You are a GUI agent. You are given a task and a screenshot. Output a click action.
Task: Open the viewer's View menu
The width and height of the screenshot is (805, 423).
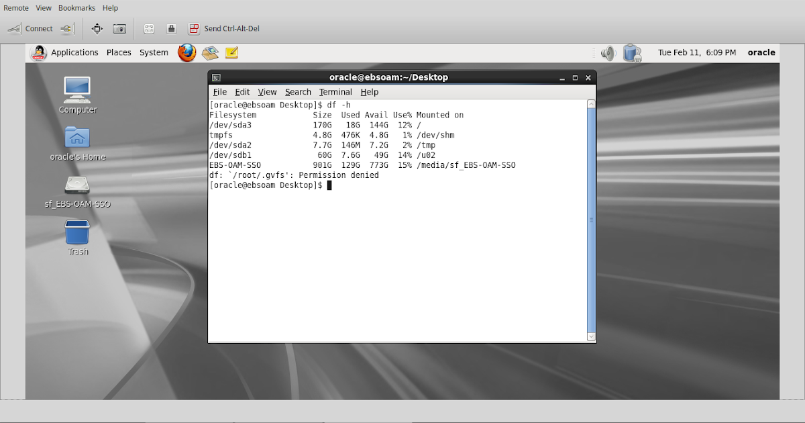tap(44, 8)
